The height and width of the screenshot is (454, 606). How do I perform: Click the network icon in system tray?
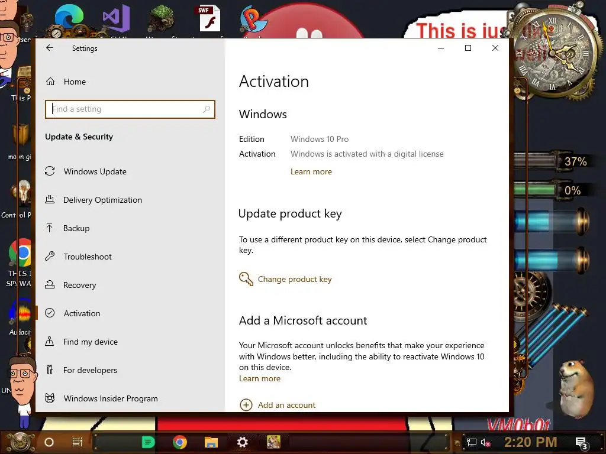[471, 442]
